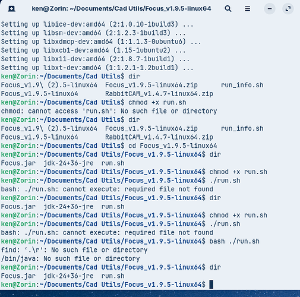Click the '/bin/java: No such file or directory' line
Viewport: 300px width, 297px height.
click(x=70, y=258)
